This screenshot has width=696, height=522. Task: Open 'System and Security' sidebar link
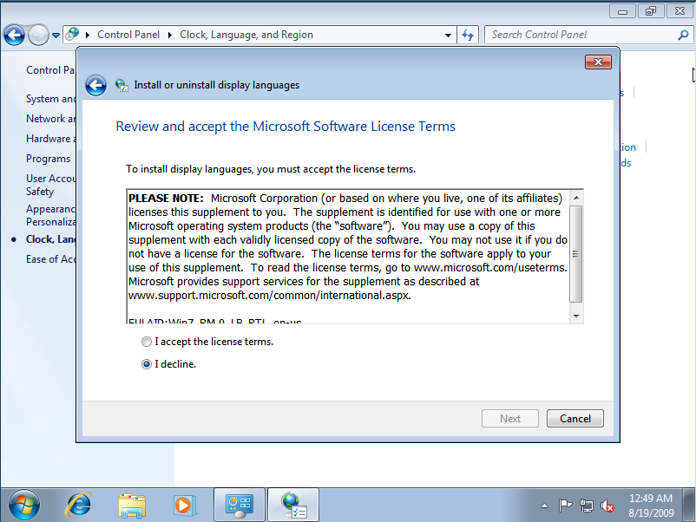[x=50, y=99]
